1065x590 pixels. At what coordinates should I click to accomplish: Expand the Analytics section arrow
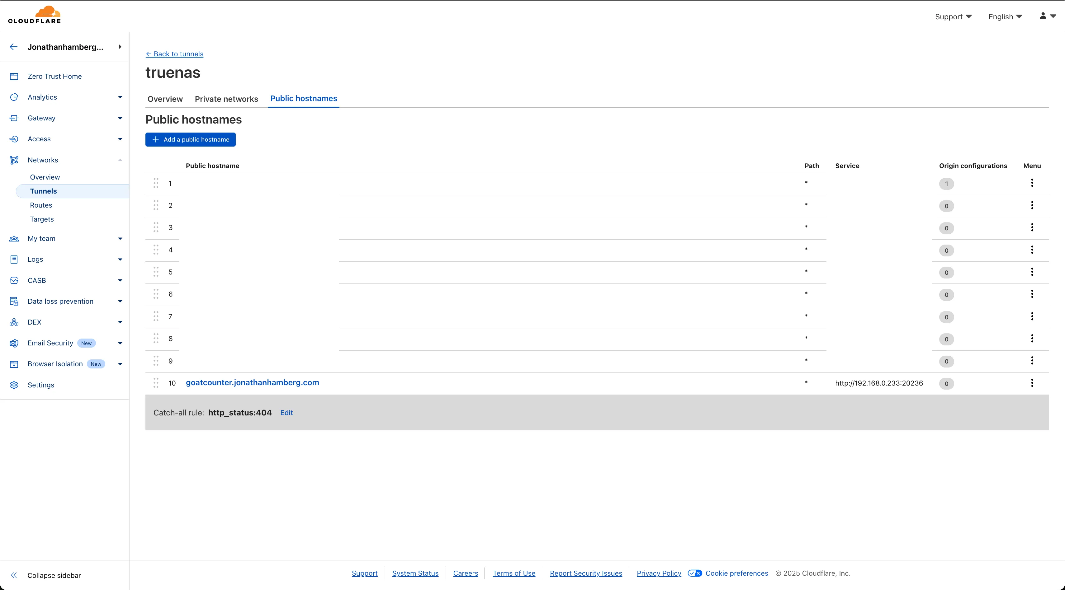click(120, 97)
